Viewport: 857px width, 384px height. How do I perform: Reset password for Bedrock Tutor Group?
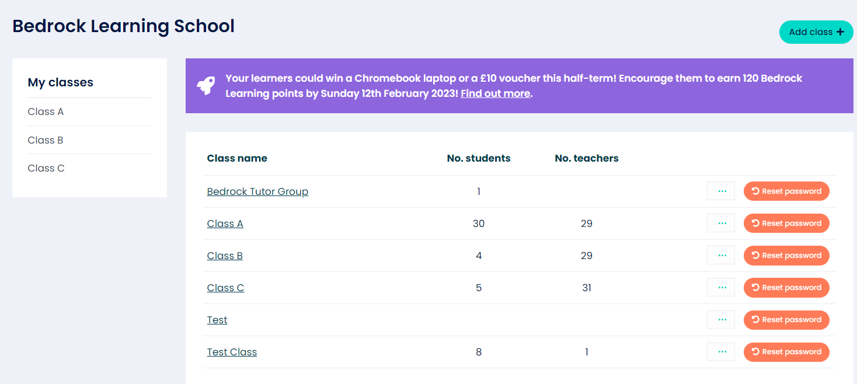click(786, 191)
